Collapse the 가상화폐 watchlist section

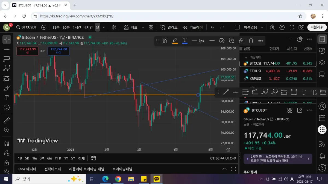(246, 58)
